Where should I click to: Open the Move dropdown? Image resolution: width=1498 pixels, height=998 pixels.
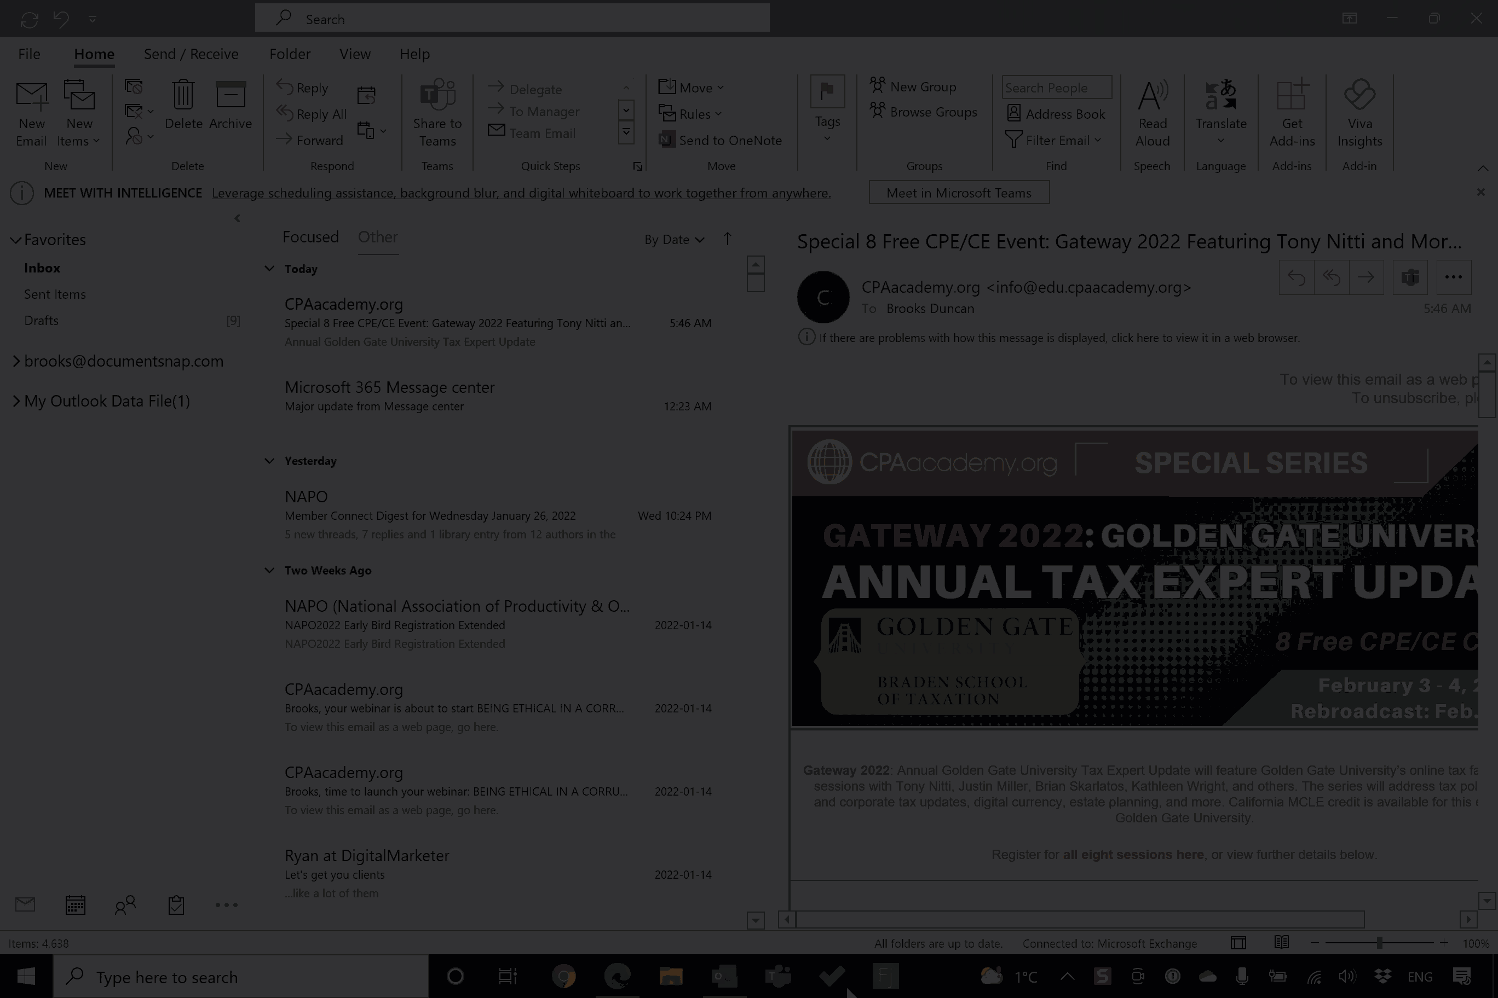click(x=691, y=88)
